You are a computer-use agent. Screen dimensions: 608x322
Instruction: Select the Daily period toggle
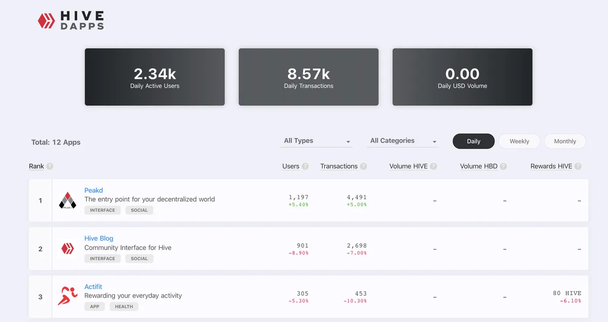tap(474, 141)
